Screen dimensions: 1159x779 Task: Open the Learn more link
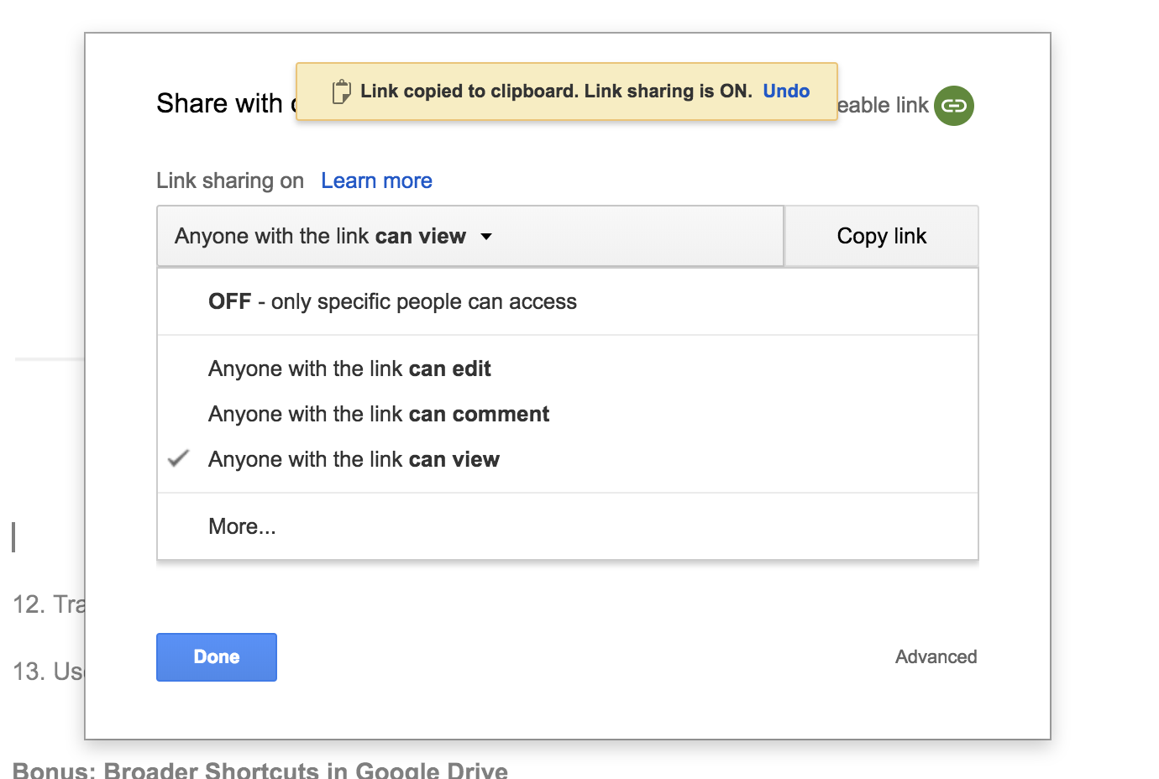(376, 181)
